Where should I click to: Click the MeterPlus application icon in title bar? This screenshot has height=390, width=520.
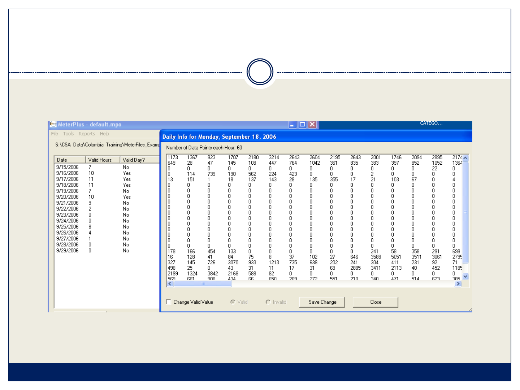(x=53, y=125)
